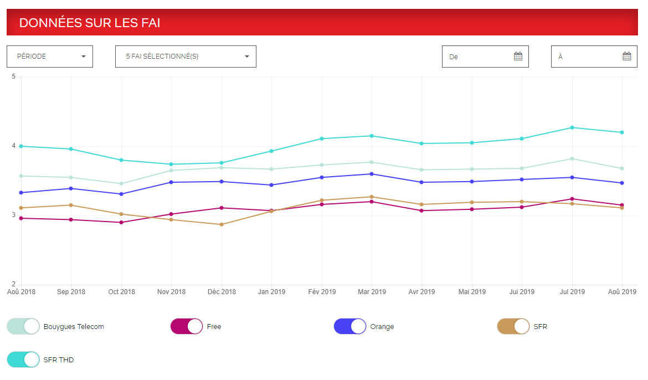Viewport: 648px width, 380px height.
Task: Click the Jan 2019 axis label
Action: pos(271,292)
